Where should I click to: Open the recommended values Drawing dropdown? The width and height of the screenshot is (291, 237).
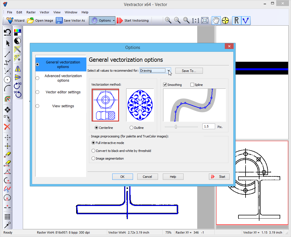[169, 71]
